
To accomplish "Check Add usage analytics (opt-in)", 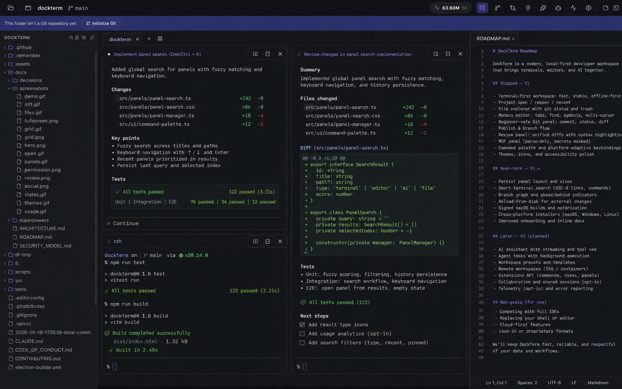I will pos(302,334).
